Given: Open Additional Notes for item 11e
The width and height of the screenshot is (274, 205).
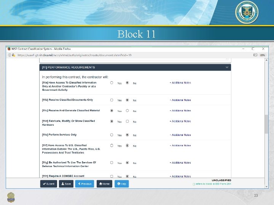Looking at the screenshot, I should click(180, 135).
